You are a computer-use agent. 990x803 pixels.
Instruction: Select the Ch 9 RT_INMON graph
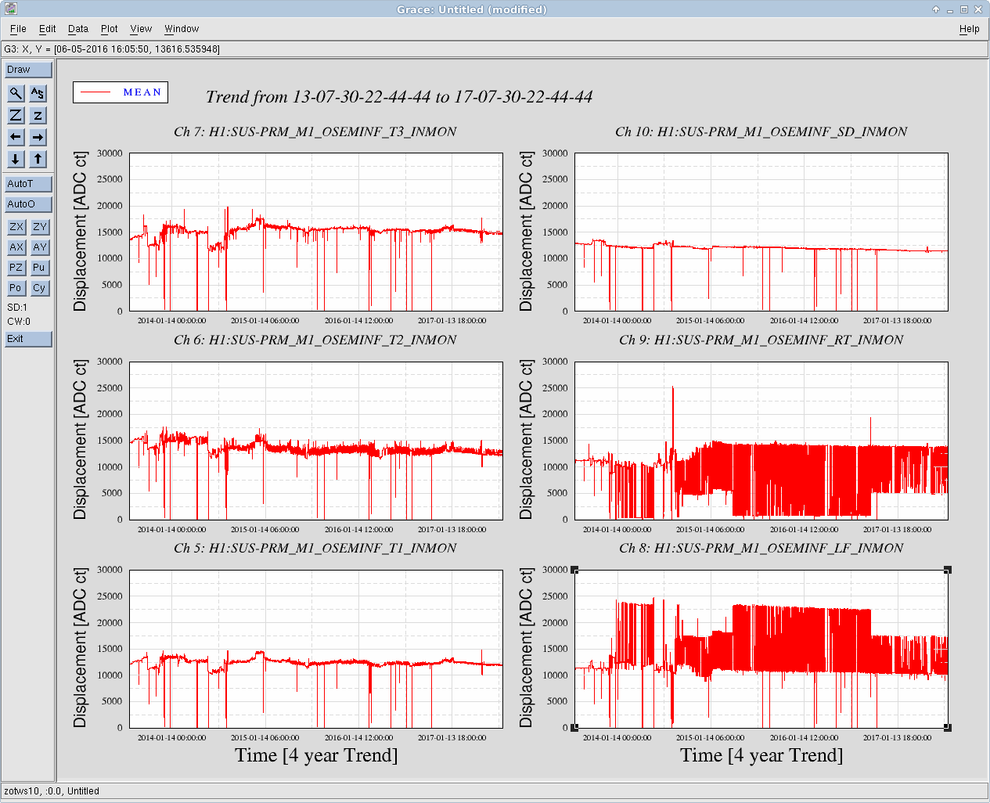pyautogui.click(x=761, y=441)
